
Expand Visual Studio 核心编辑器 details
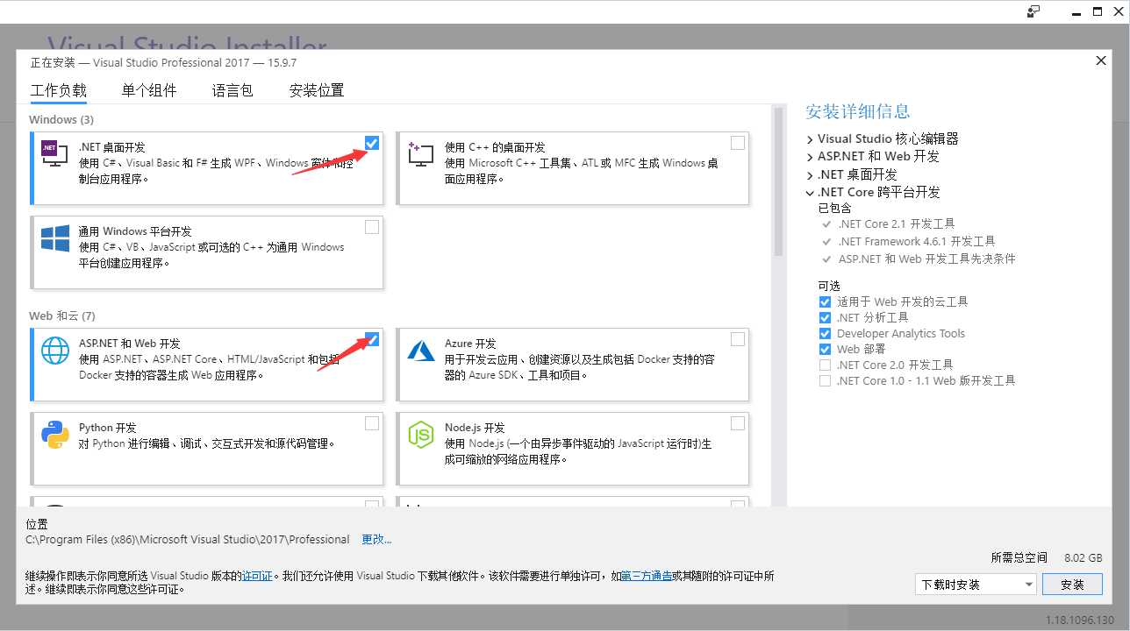pyautogui.click(x=810, y=138)
